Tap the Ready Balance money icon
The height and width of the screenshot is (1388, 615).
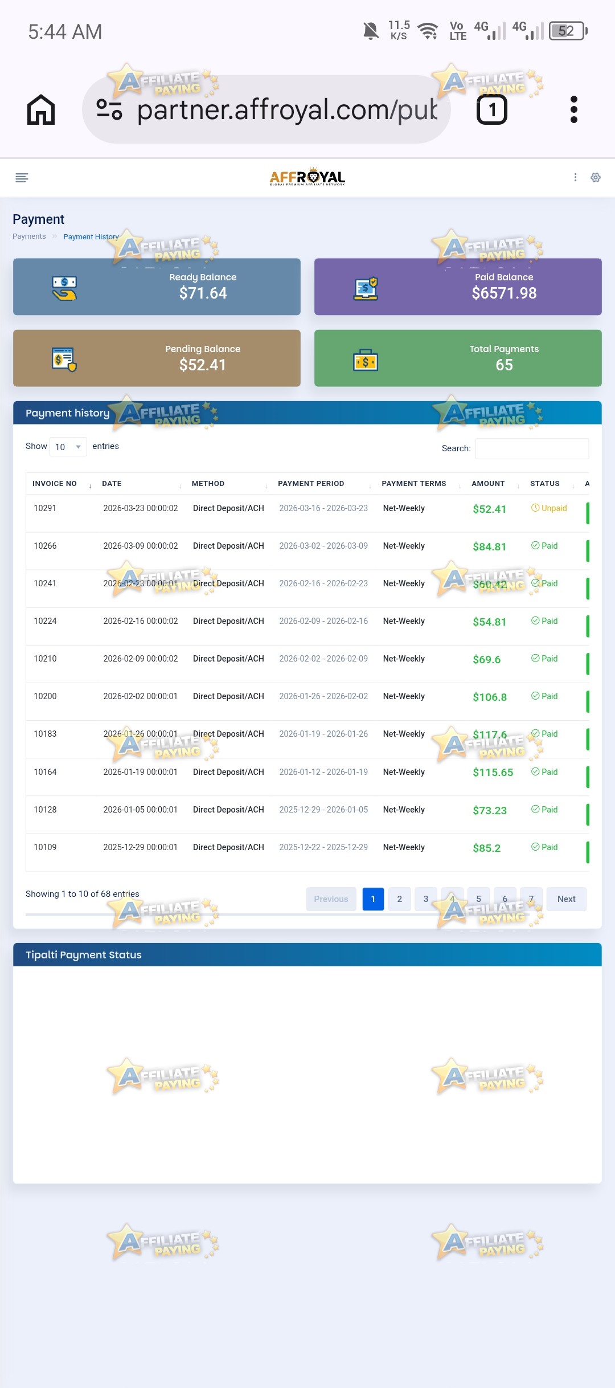(x=64, y=288)
